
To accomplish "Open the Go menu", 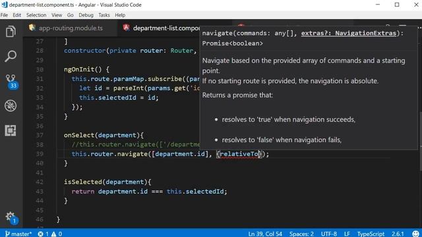I will [x=71, y=15].
